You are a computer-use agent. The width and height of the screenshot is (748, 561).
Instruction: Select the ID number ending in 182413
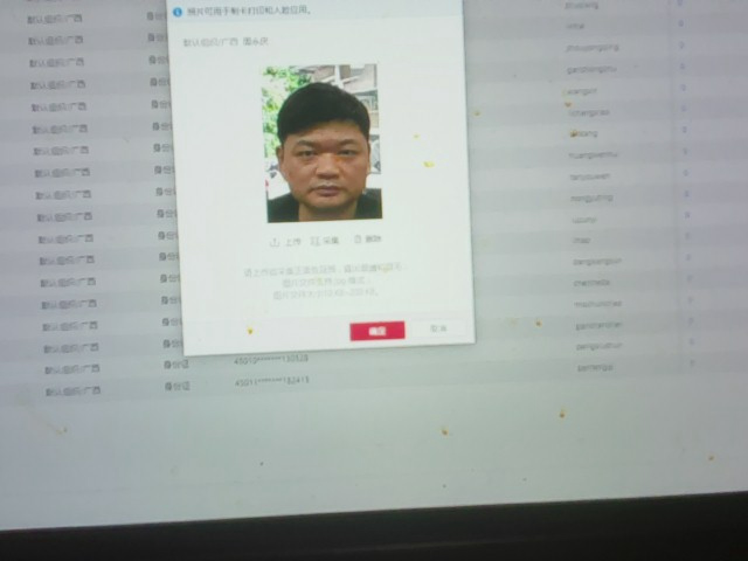tap(272, 381)
